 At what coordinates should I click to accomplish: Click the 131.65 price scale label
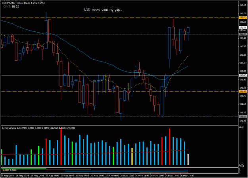[243, 104]
